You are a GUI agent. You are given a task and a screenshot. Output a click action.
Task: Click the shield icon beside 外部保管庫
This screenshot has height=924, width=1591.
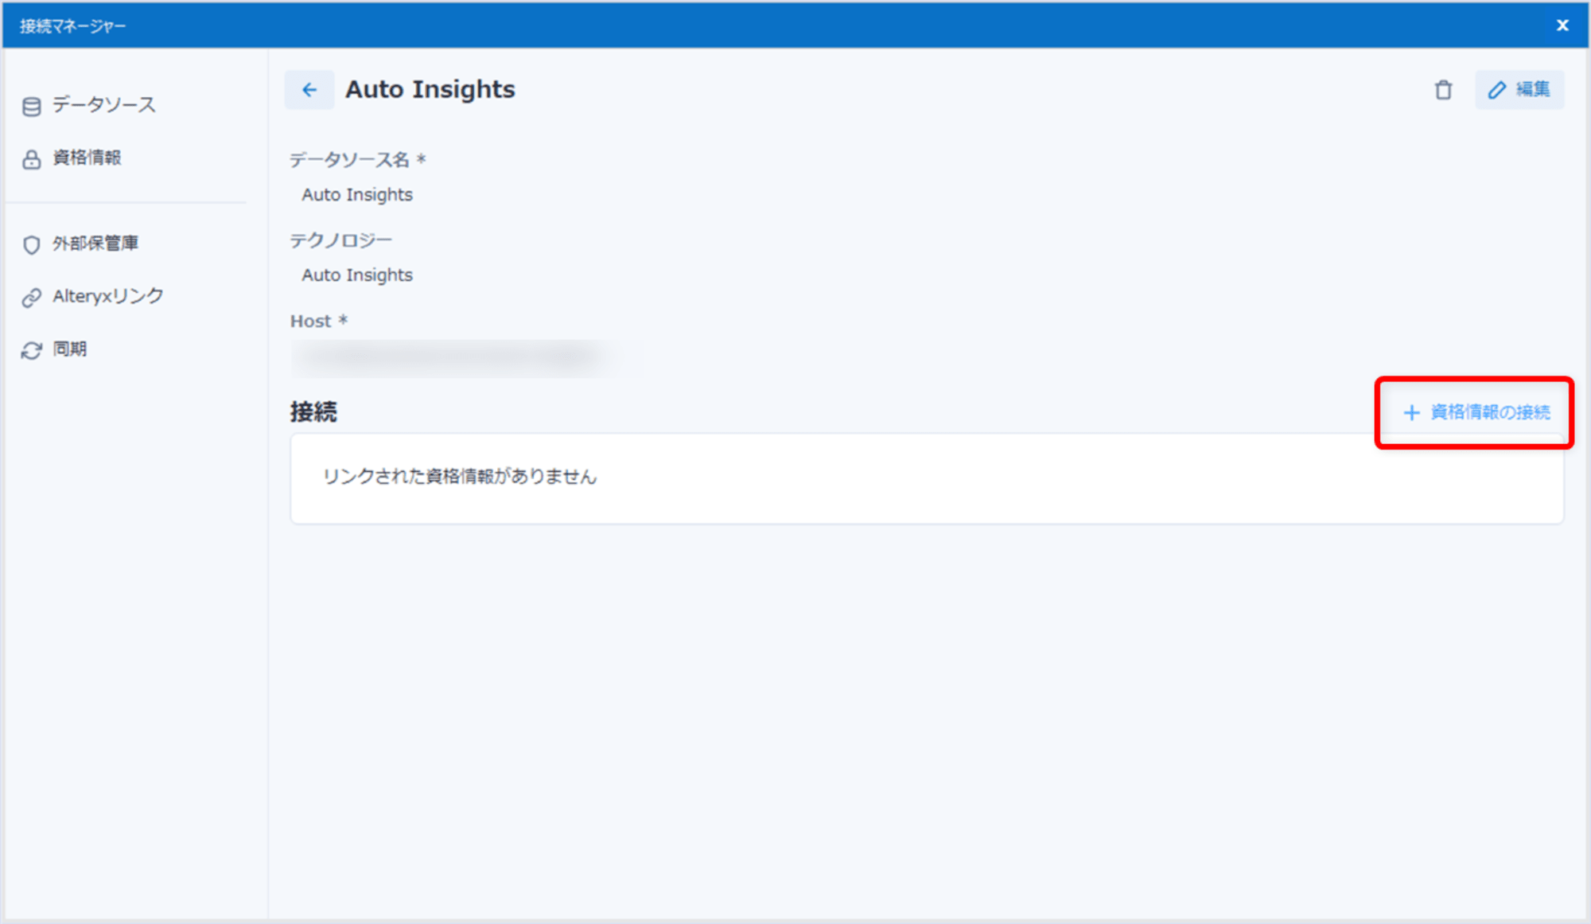point(31,244)
